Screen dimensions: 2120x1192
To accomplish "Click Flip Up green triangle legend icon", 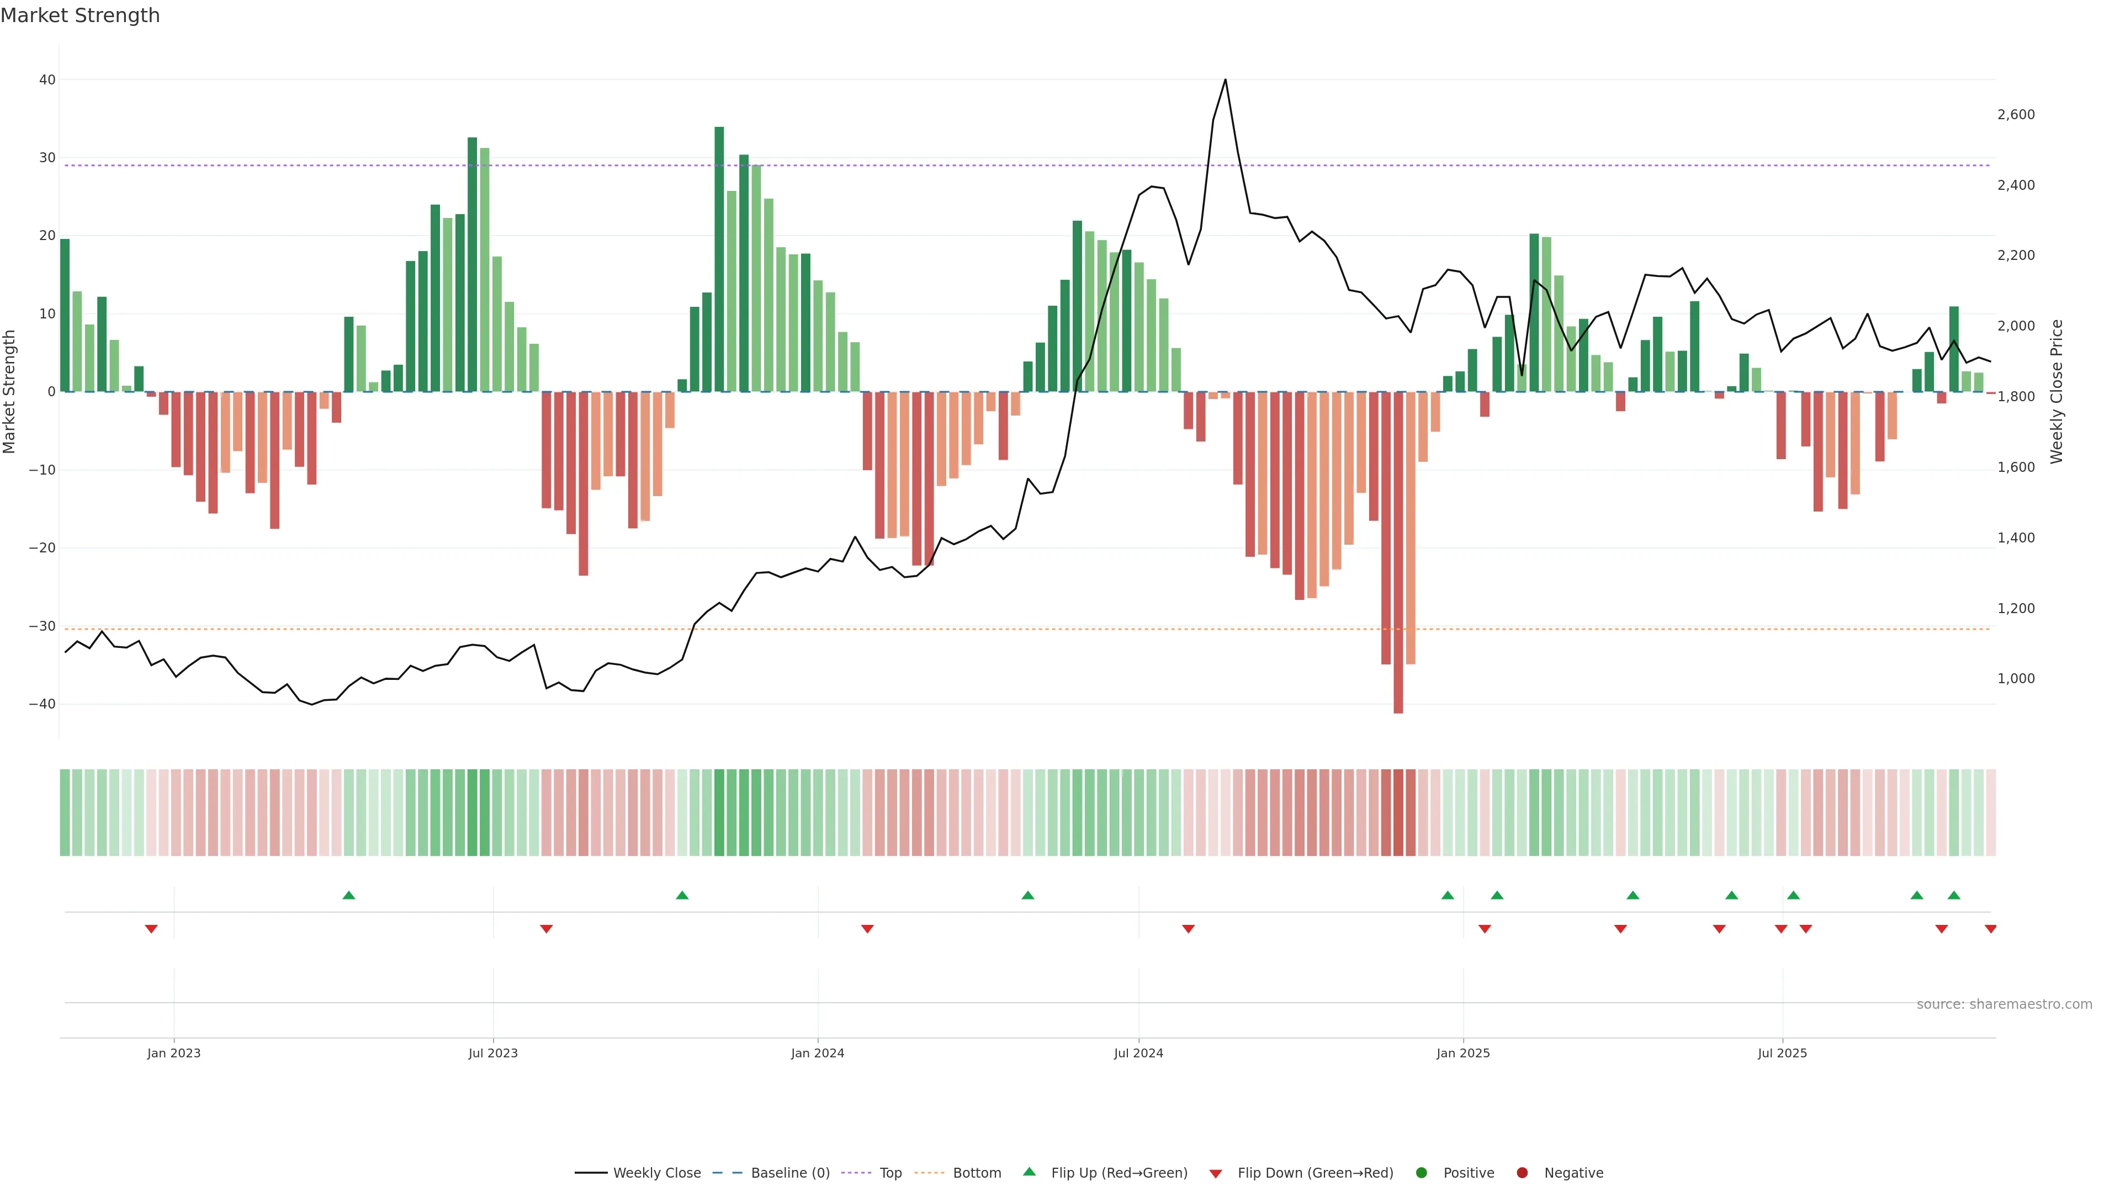I will (1029, 1172).
